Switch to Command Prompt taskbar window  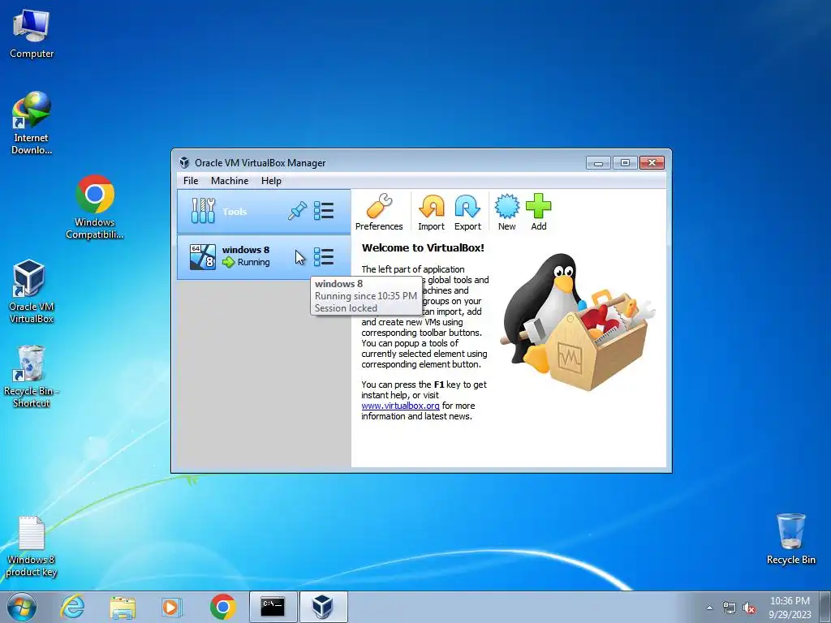pyautogui.click(x=273, y=607)
